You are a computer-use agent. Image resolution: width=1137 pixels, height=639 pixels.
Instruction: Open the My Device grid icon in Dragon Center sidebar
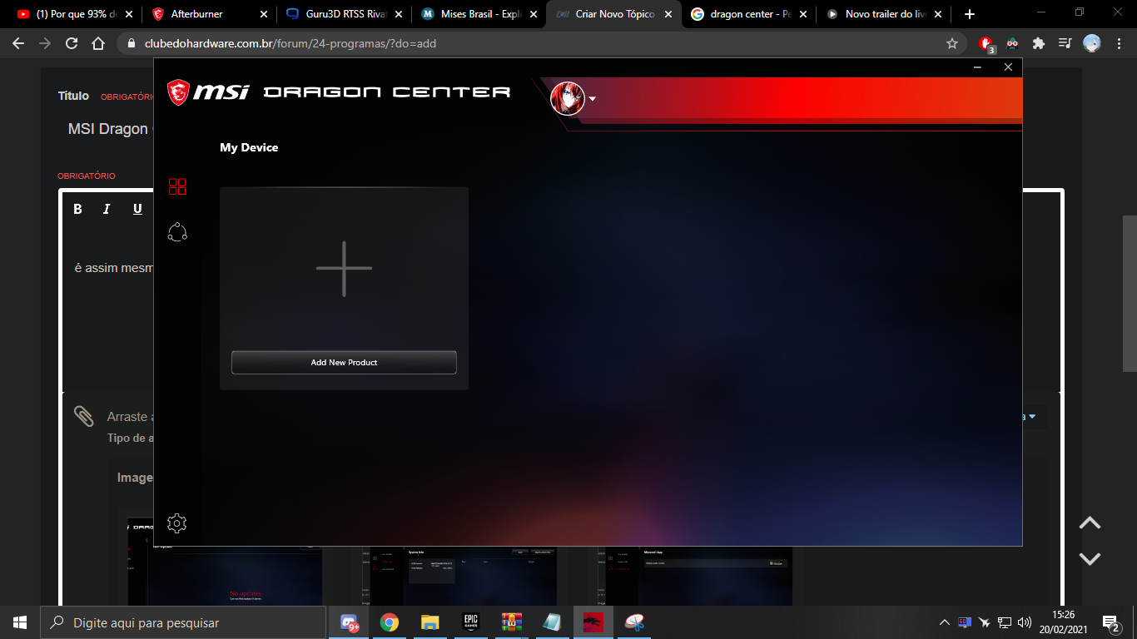coord(177,186)
